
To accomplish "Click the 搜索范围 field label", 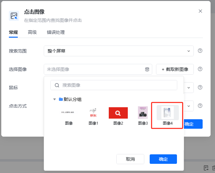I will tap(18, 51).
